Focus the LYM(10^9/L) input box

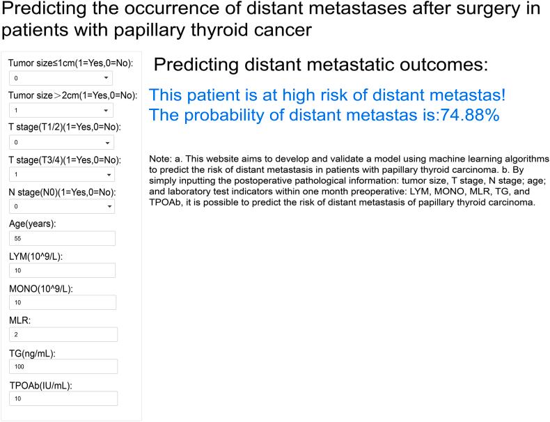click(x=62, y=270)
